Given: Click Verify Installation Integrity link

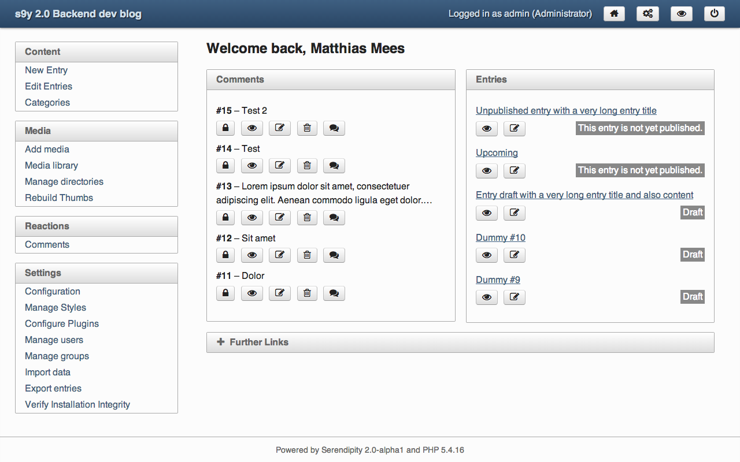Looking at the screenshot, I should (77, 404).
